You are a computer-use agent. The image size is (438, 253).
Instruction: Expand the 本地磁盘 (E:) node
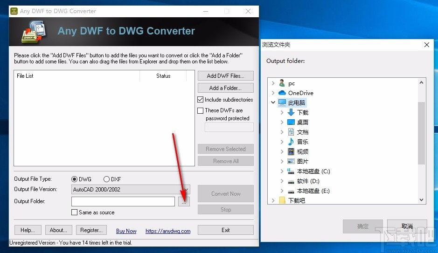pos(282,191)
